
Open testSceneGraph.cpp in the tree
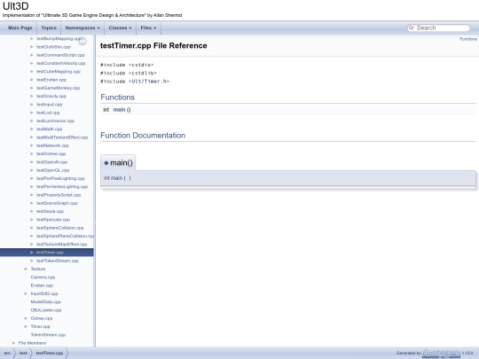coord(57,203)
